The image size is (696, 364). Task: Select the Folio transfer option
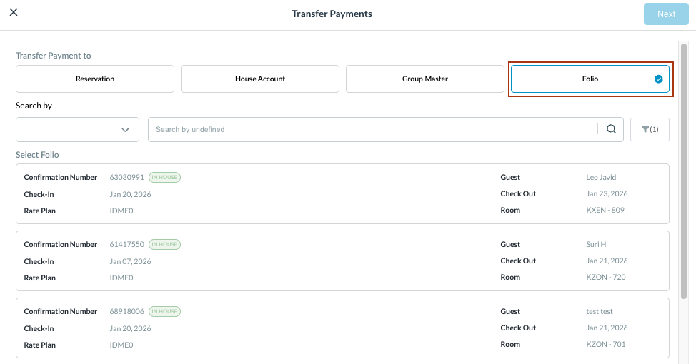tap(589, 79)
